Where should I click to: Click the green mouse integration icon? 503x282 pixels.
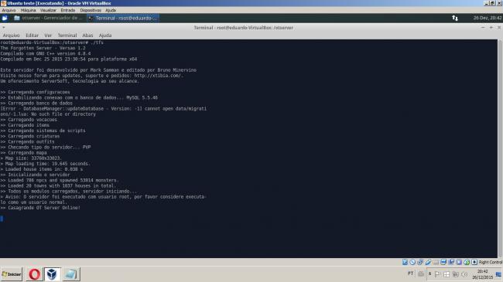[467, 262]
